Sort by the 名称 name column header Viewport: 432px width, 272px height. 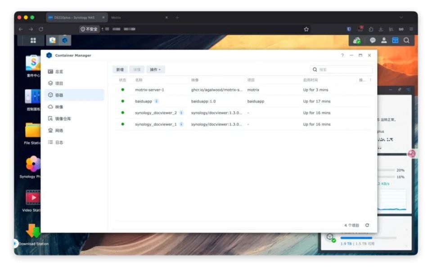click(x=139, y=80)
